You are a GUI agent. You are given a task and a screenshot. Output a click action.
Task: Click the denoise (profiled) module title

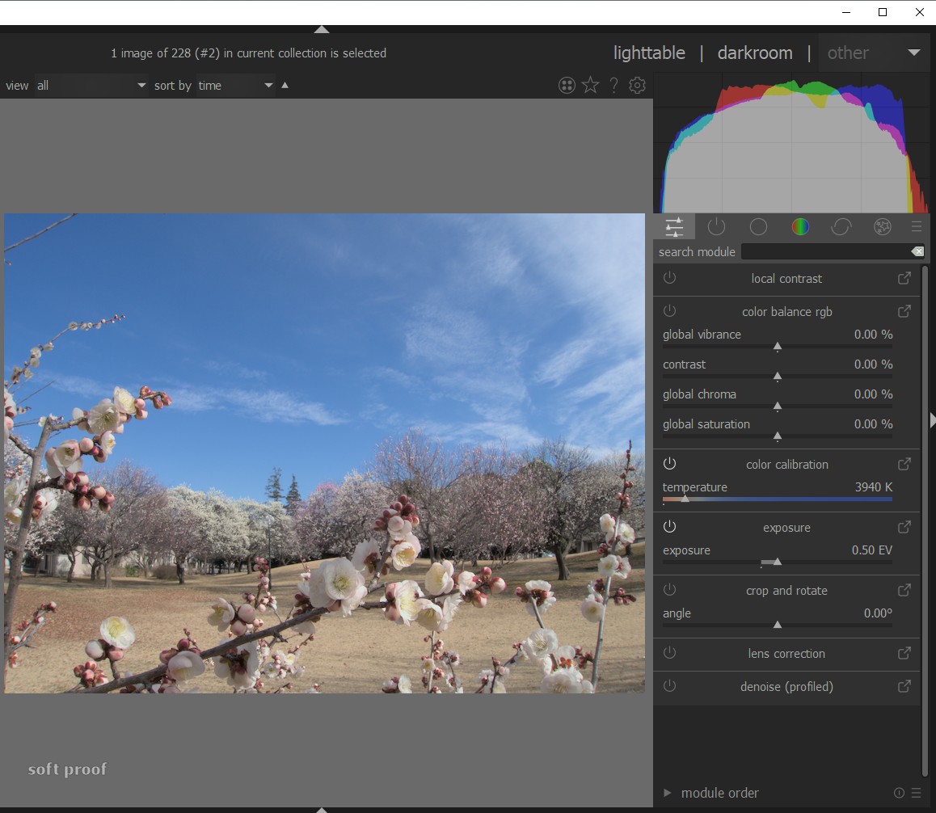(x=786, y=686)
